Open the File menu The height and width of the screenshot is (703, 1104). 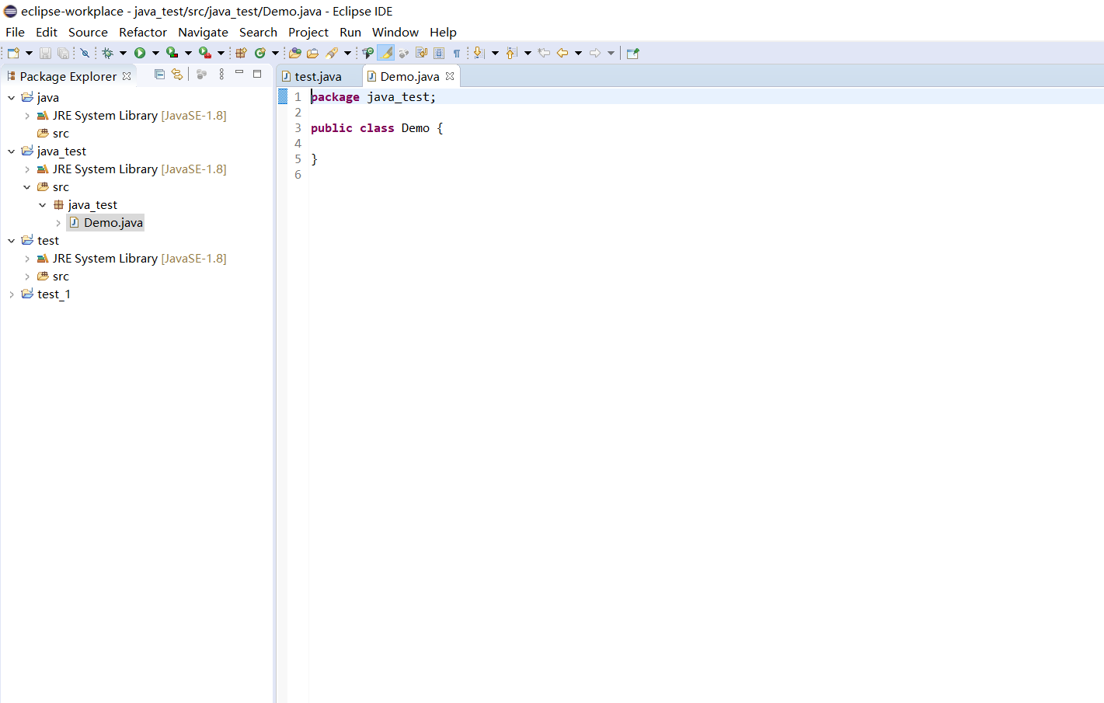click(15, 32)
